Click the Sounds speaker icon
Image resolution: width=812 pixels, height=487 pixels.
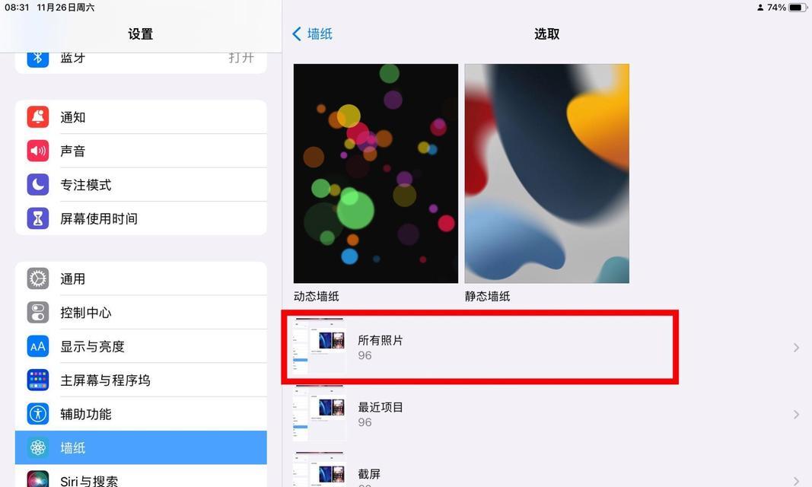pos(38,151)
